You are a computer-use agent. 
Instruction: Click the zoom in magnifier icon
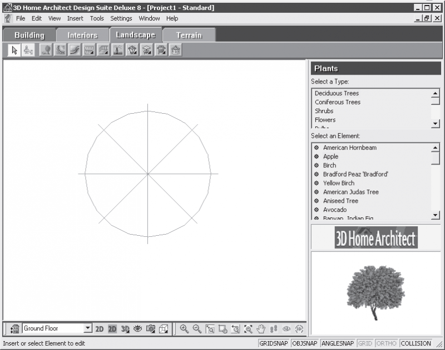(185, 329)
